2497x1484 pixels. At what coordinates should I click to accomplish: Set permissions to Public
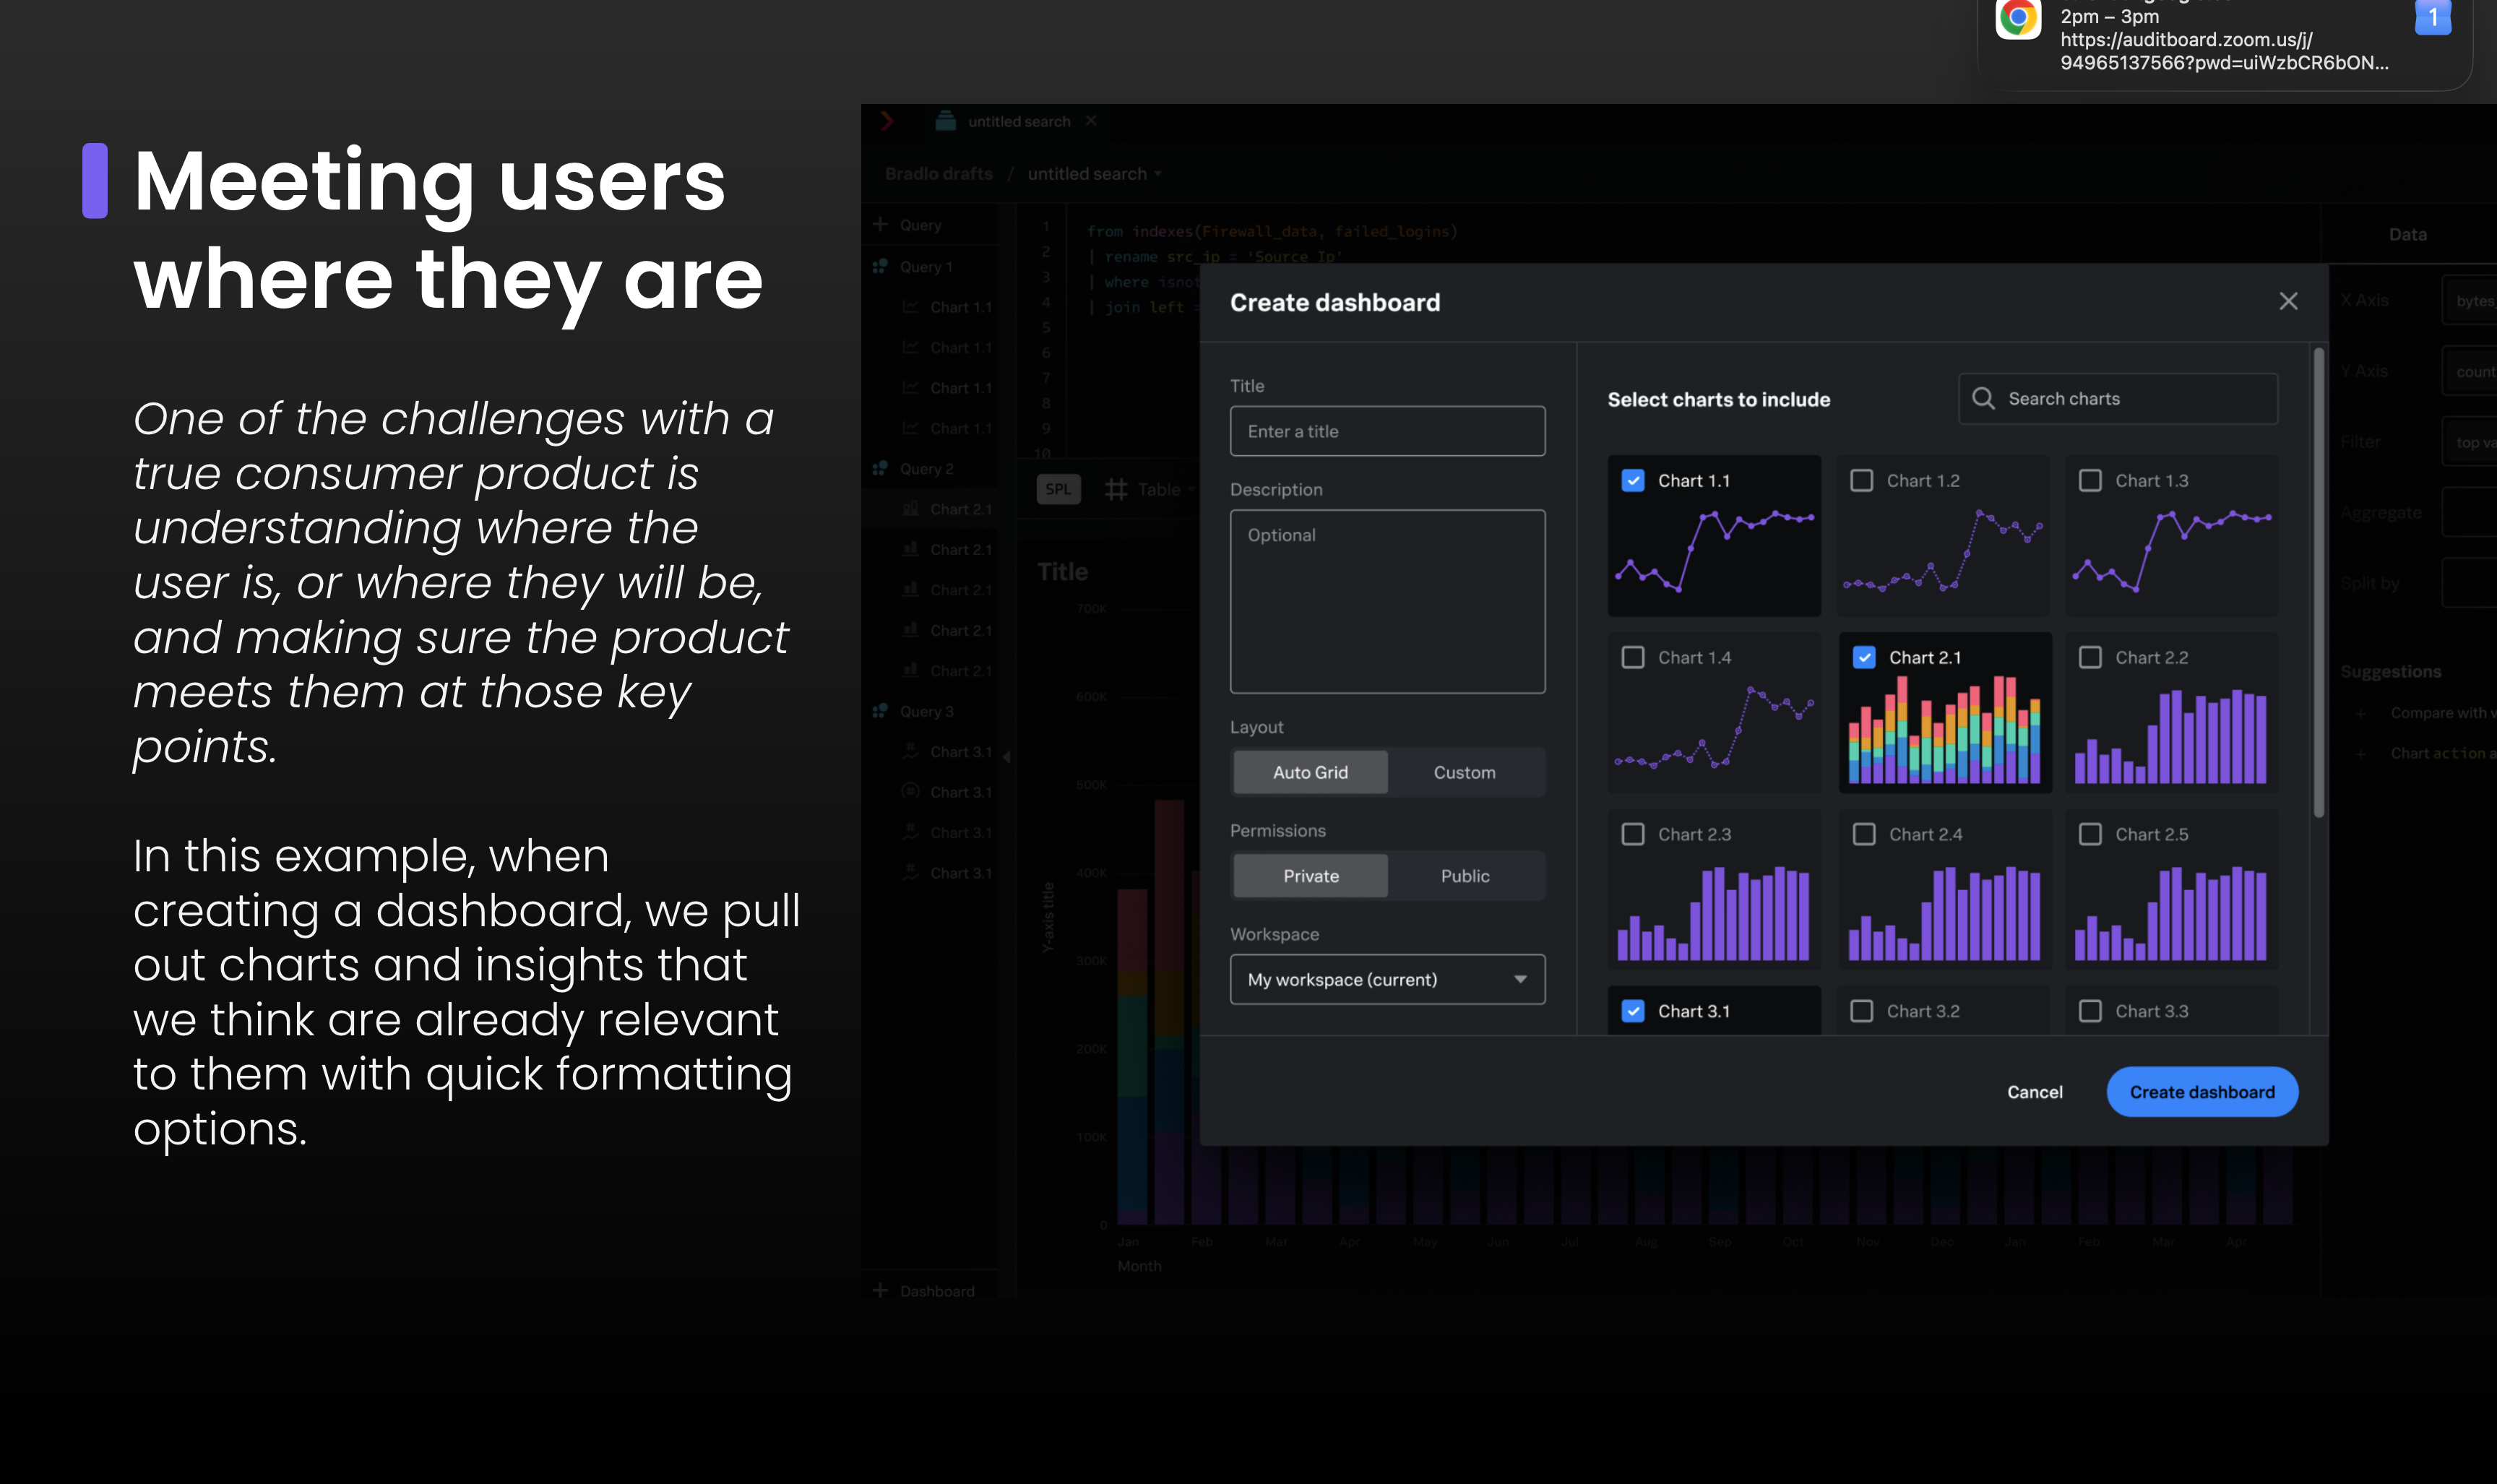(1465, 875)
